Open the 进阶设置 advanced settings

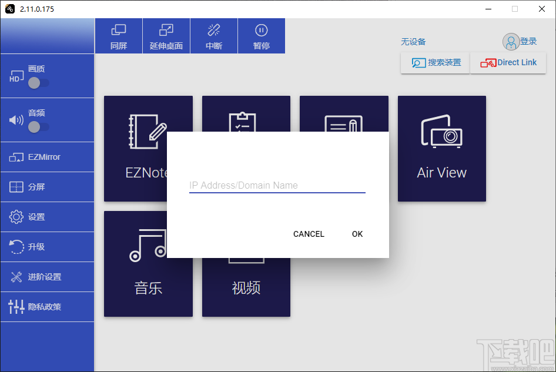[47, 277]
